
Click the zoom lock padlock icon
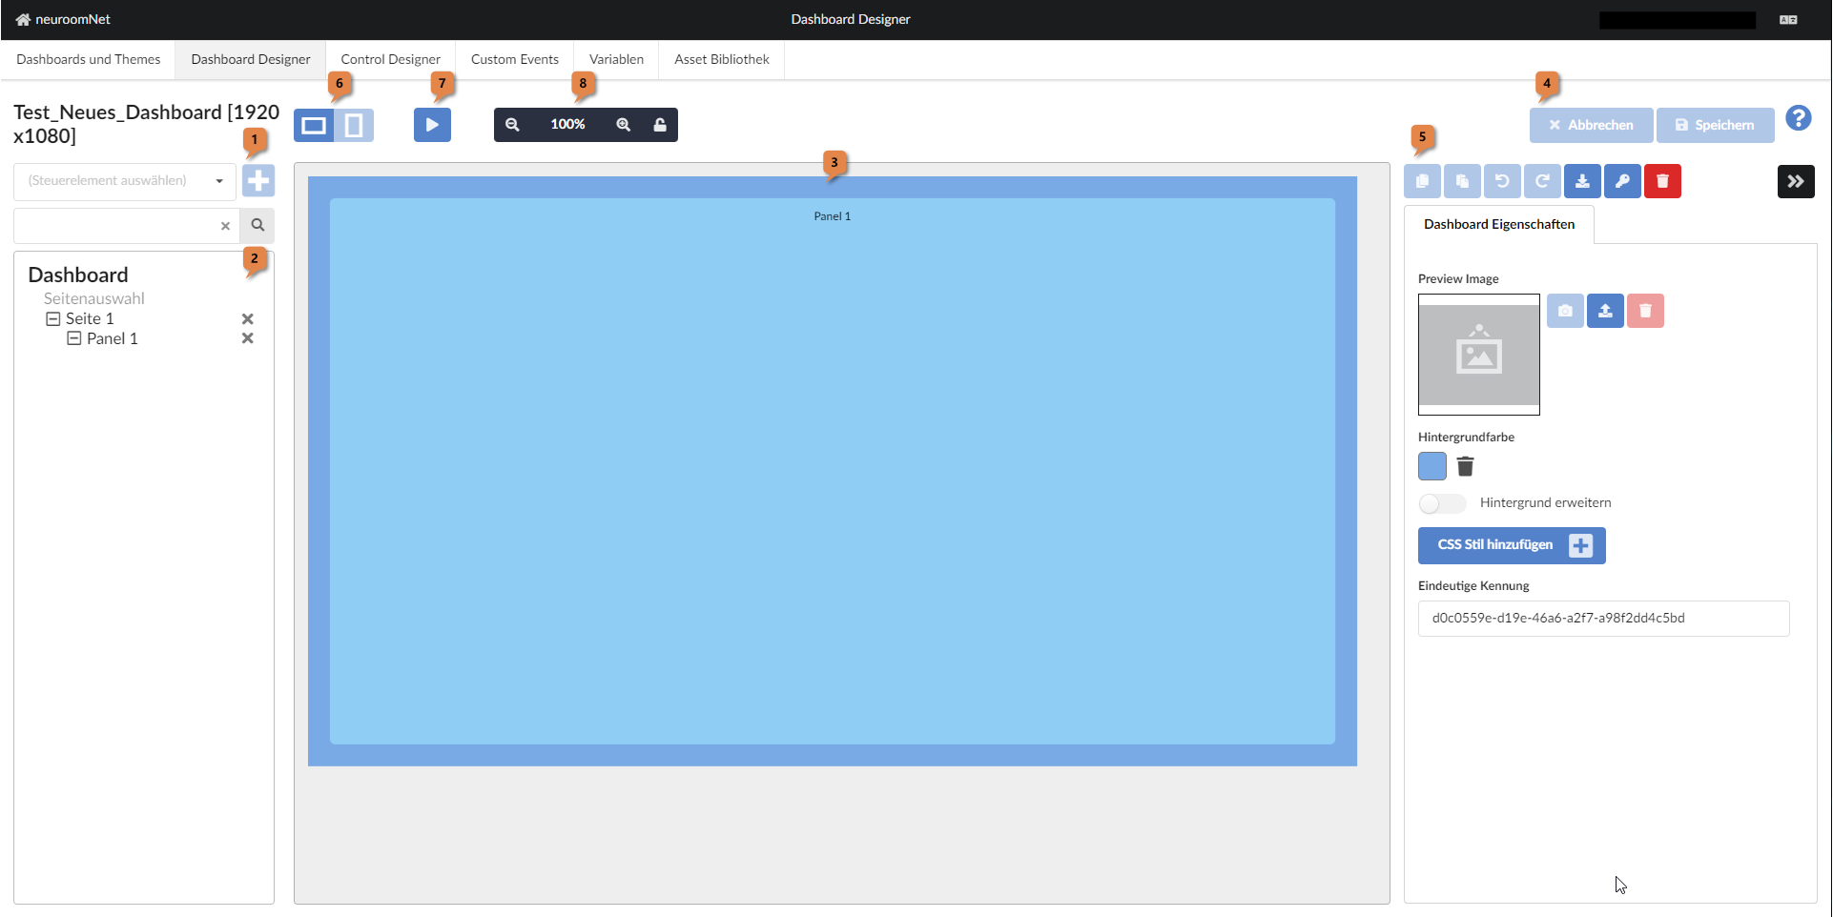coord(660,124)
